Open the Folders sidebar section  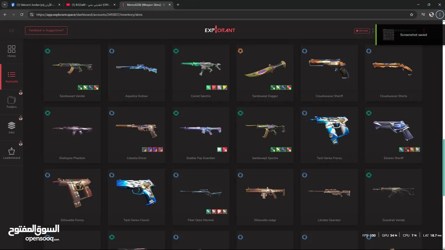11,102
